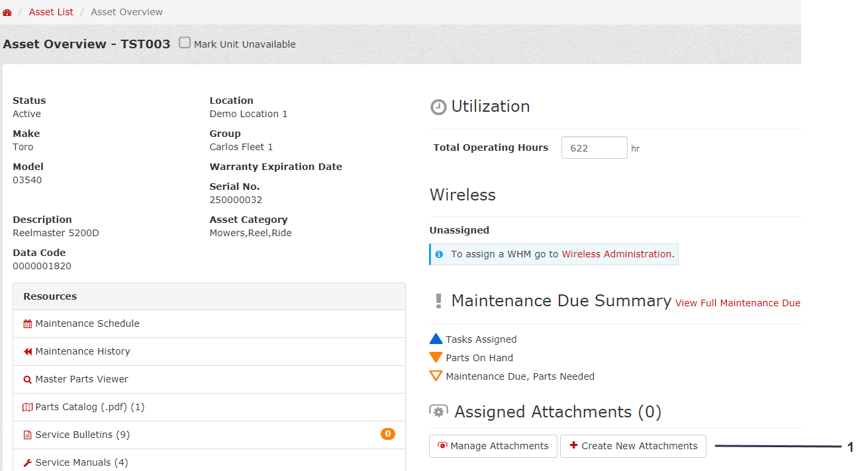Click View Full Maintenance Due link

click(738, 303)
